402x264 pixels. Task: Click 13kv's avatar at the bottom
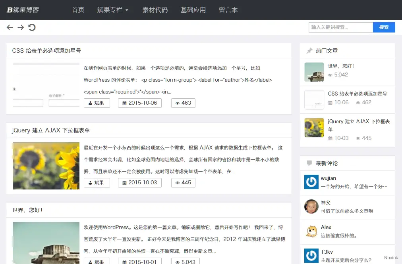(311, 256)
